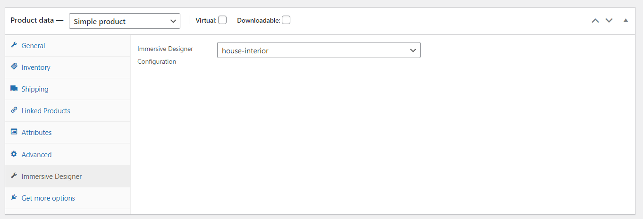Click the Inventory tag icon

tap(14, 67)
